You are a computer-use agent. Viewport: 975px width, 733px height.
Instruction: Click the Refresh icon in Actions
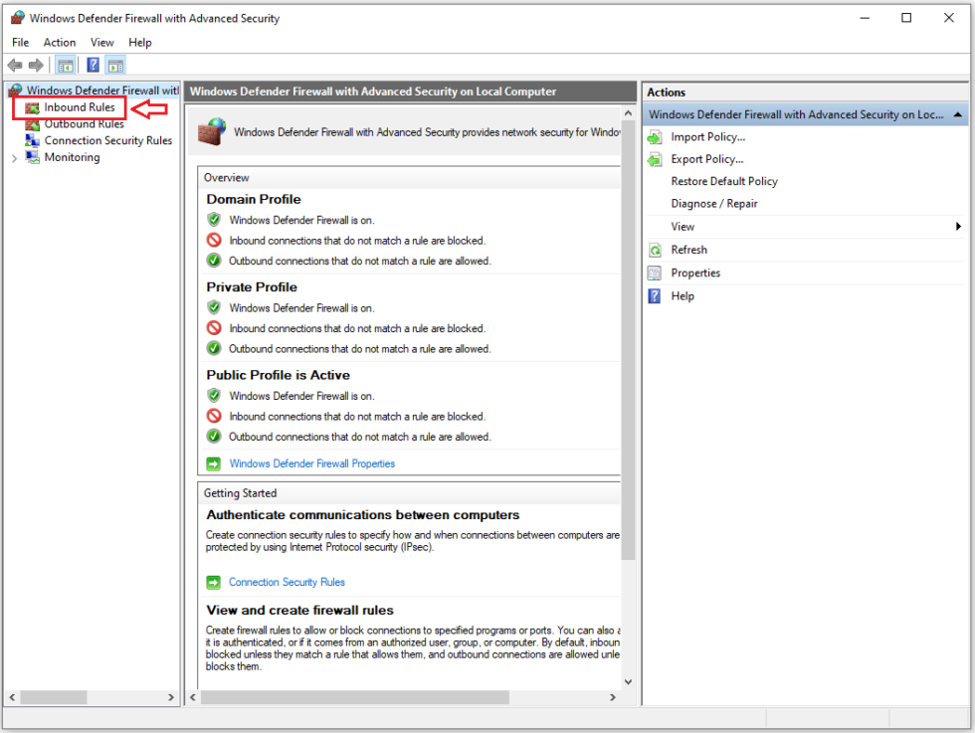pyautogui.click(x=655, y=250)
